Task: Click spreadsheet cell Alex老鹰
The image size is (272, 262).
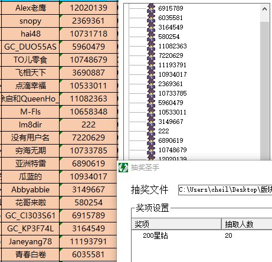Action: (x=30, y=8)
